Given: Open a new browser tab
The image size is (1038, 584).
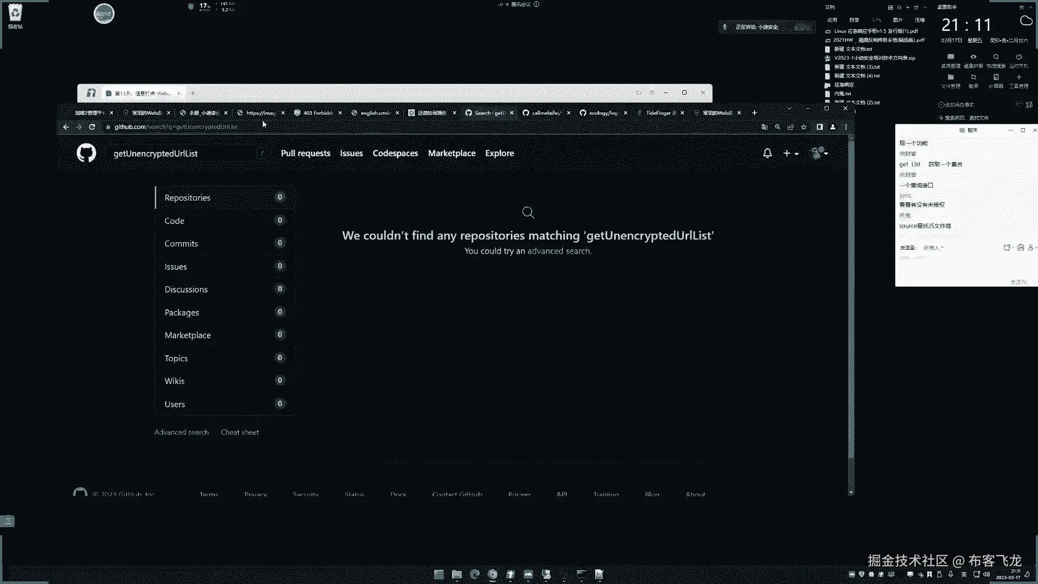Looking at the screenshot, I should 755,113.
